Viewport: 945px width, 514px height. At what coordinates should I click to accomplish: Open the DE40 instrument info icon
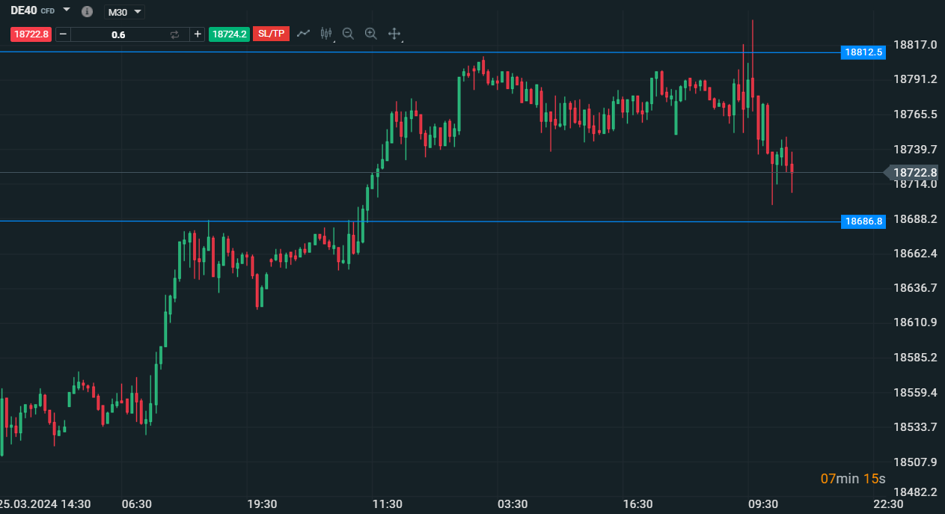87,12
